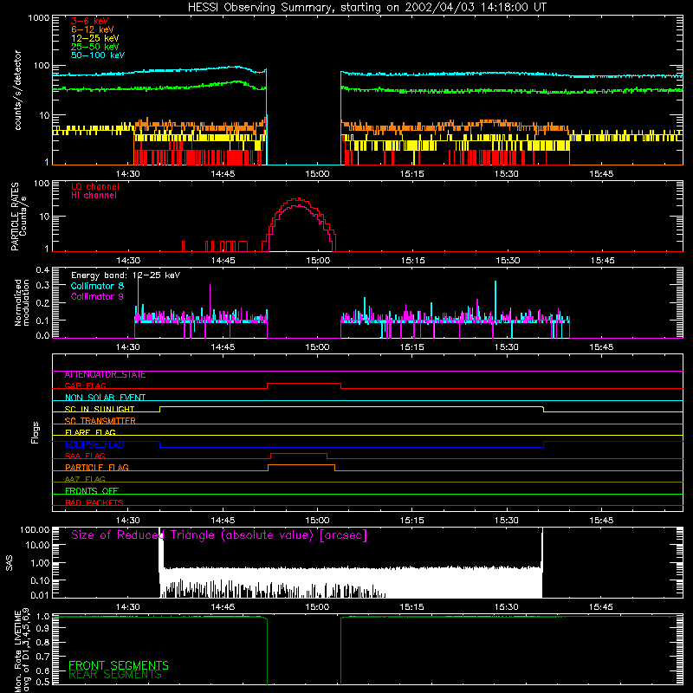Click the counts/s/detector axis label
The width and height of the screenshot is (693, 693).
click(x=17, y=90)
